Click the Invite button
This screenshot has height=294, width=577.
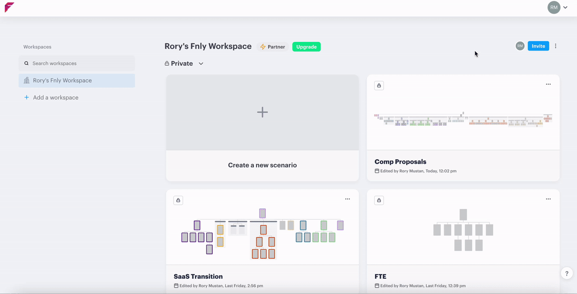pos(538,46)
